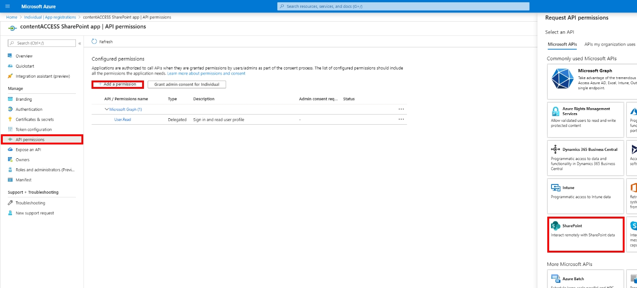637x288 pixels.
Task: Open Expose an API page
Action: click(x=28, y=150)
